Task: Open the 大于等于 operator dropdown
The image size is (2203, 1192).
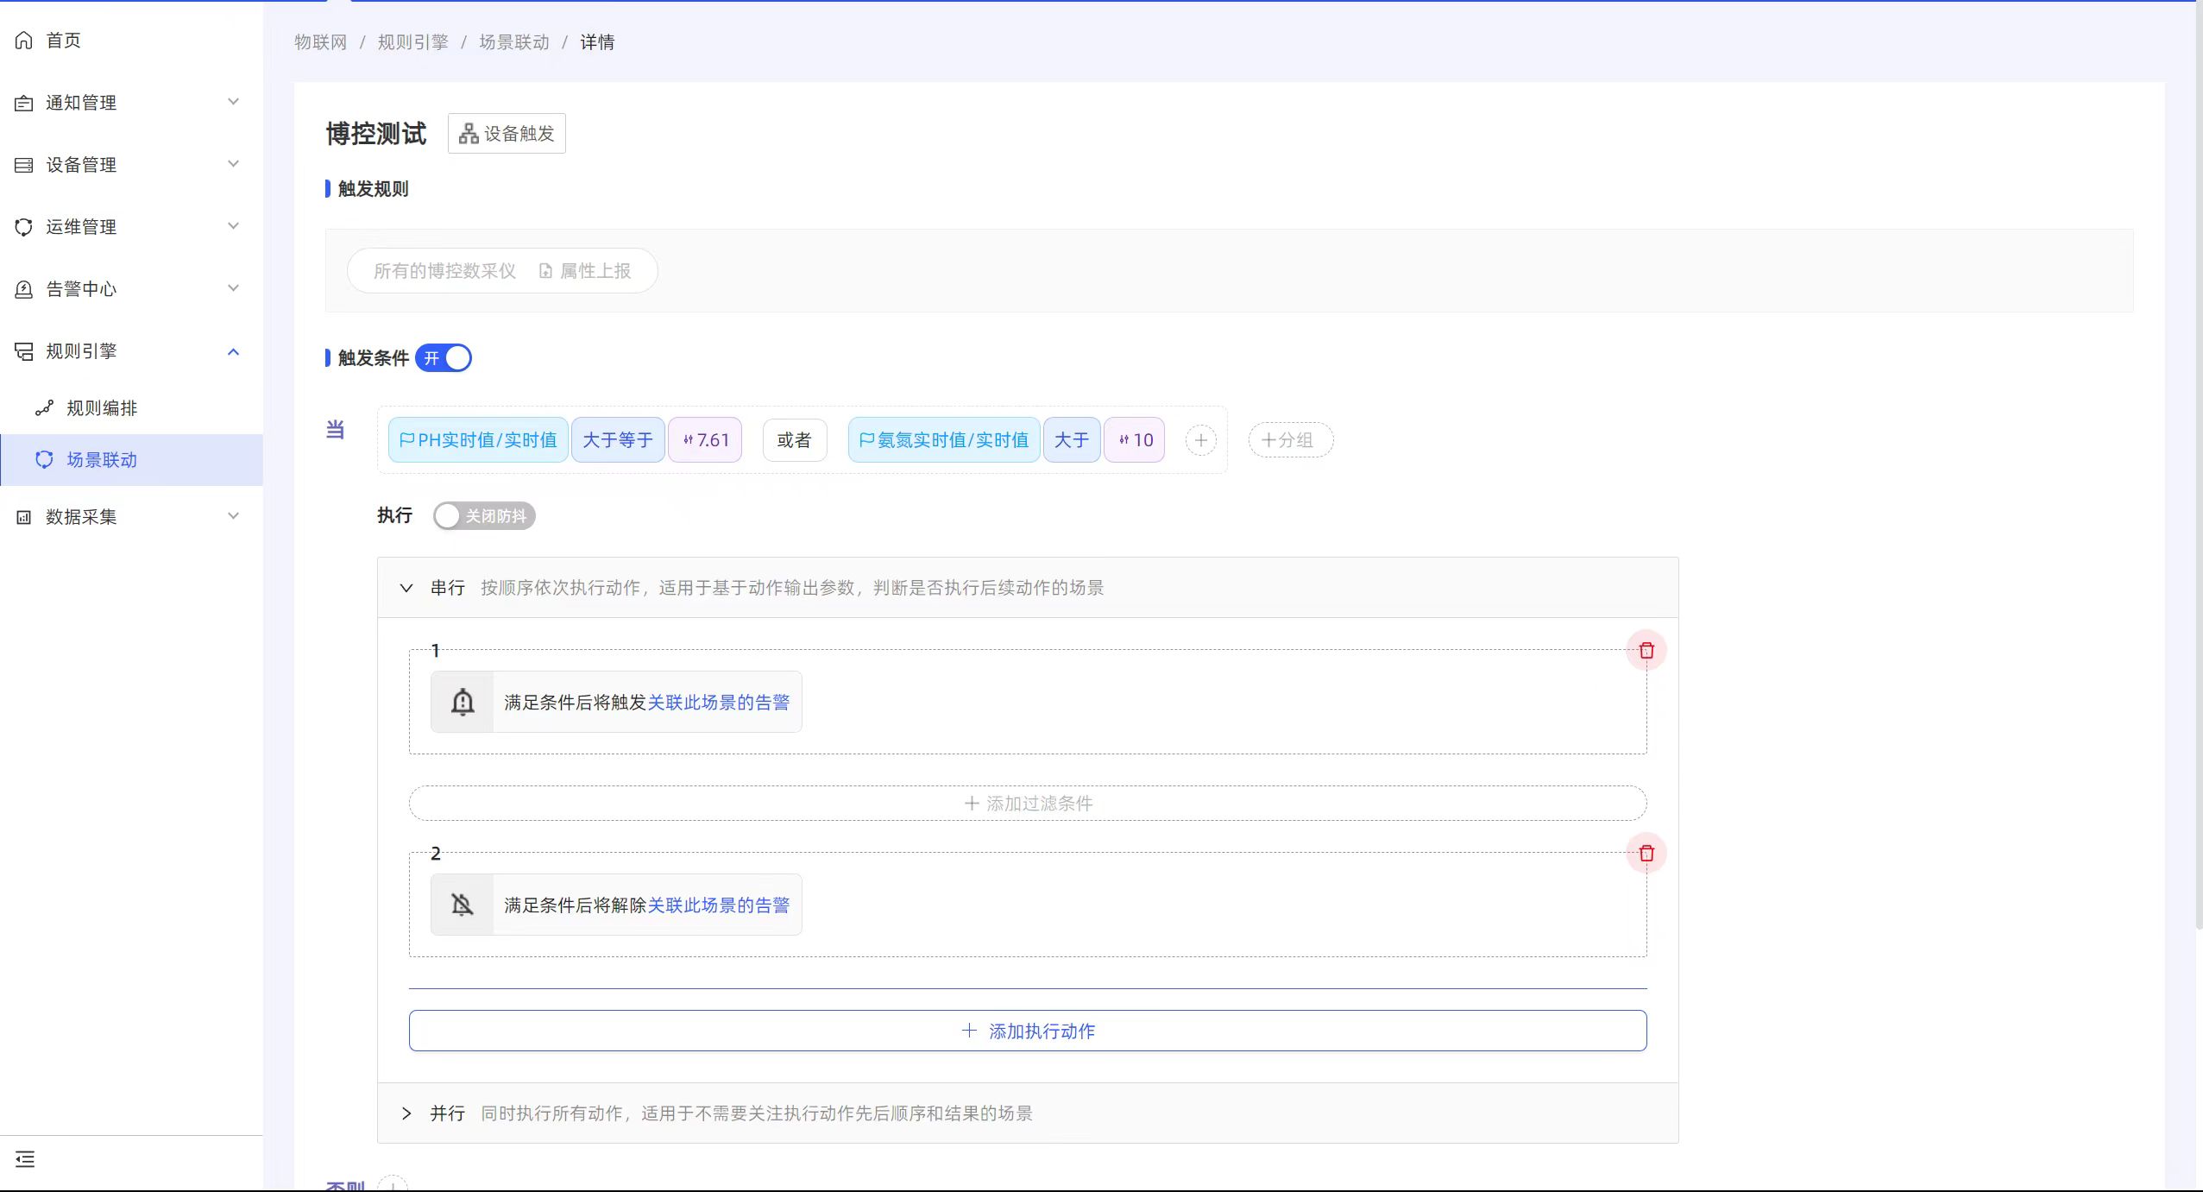Action: click(x=618, y=440)
